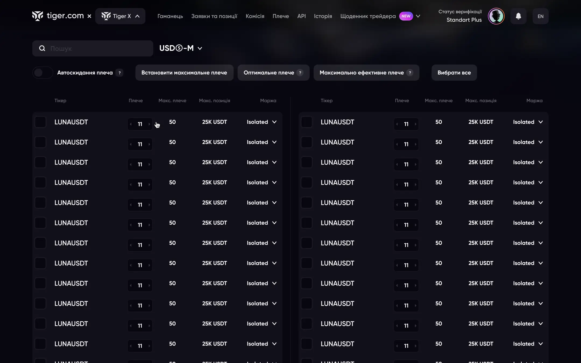
Task: Click the tiger.com logo
Action: pyautogui.click(x=58, y=16)
